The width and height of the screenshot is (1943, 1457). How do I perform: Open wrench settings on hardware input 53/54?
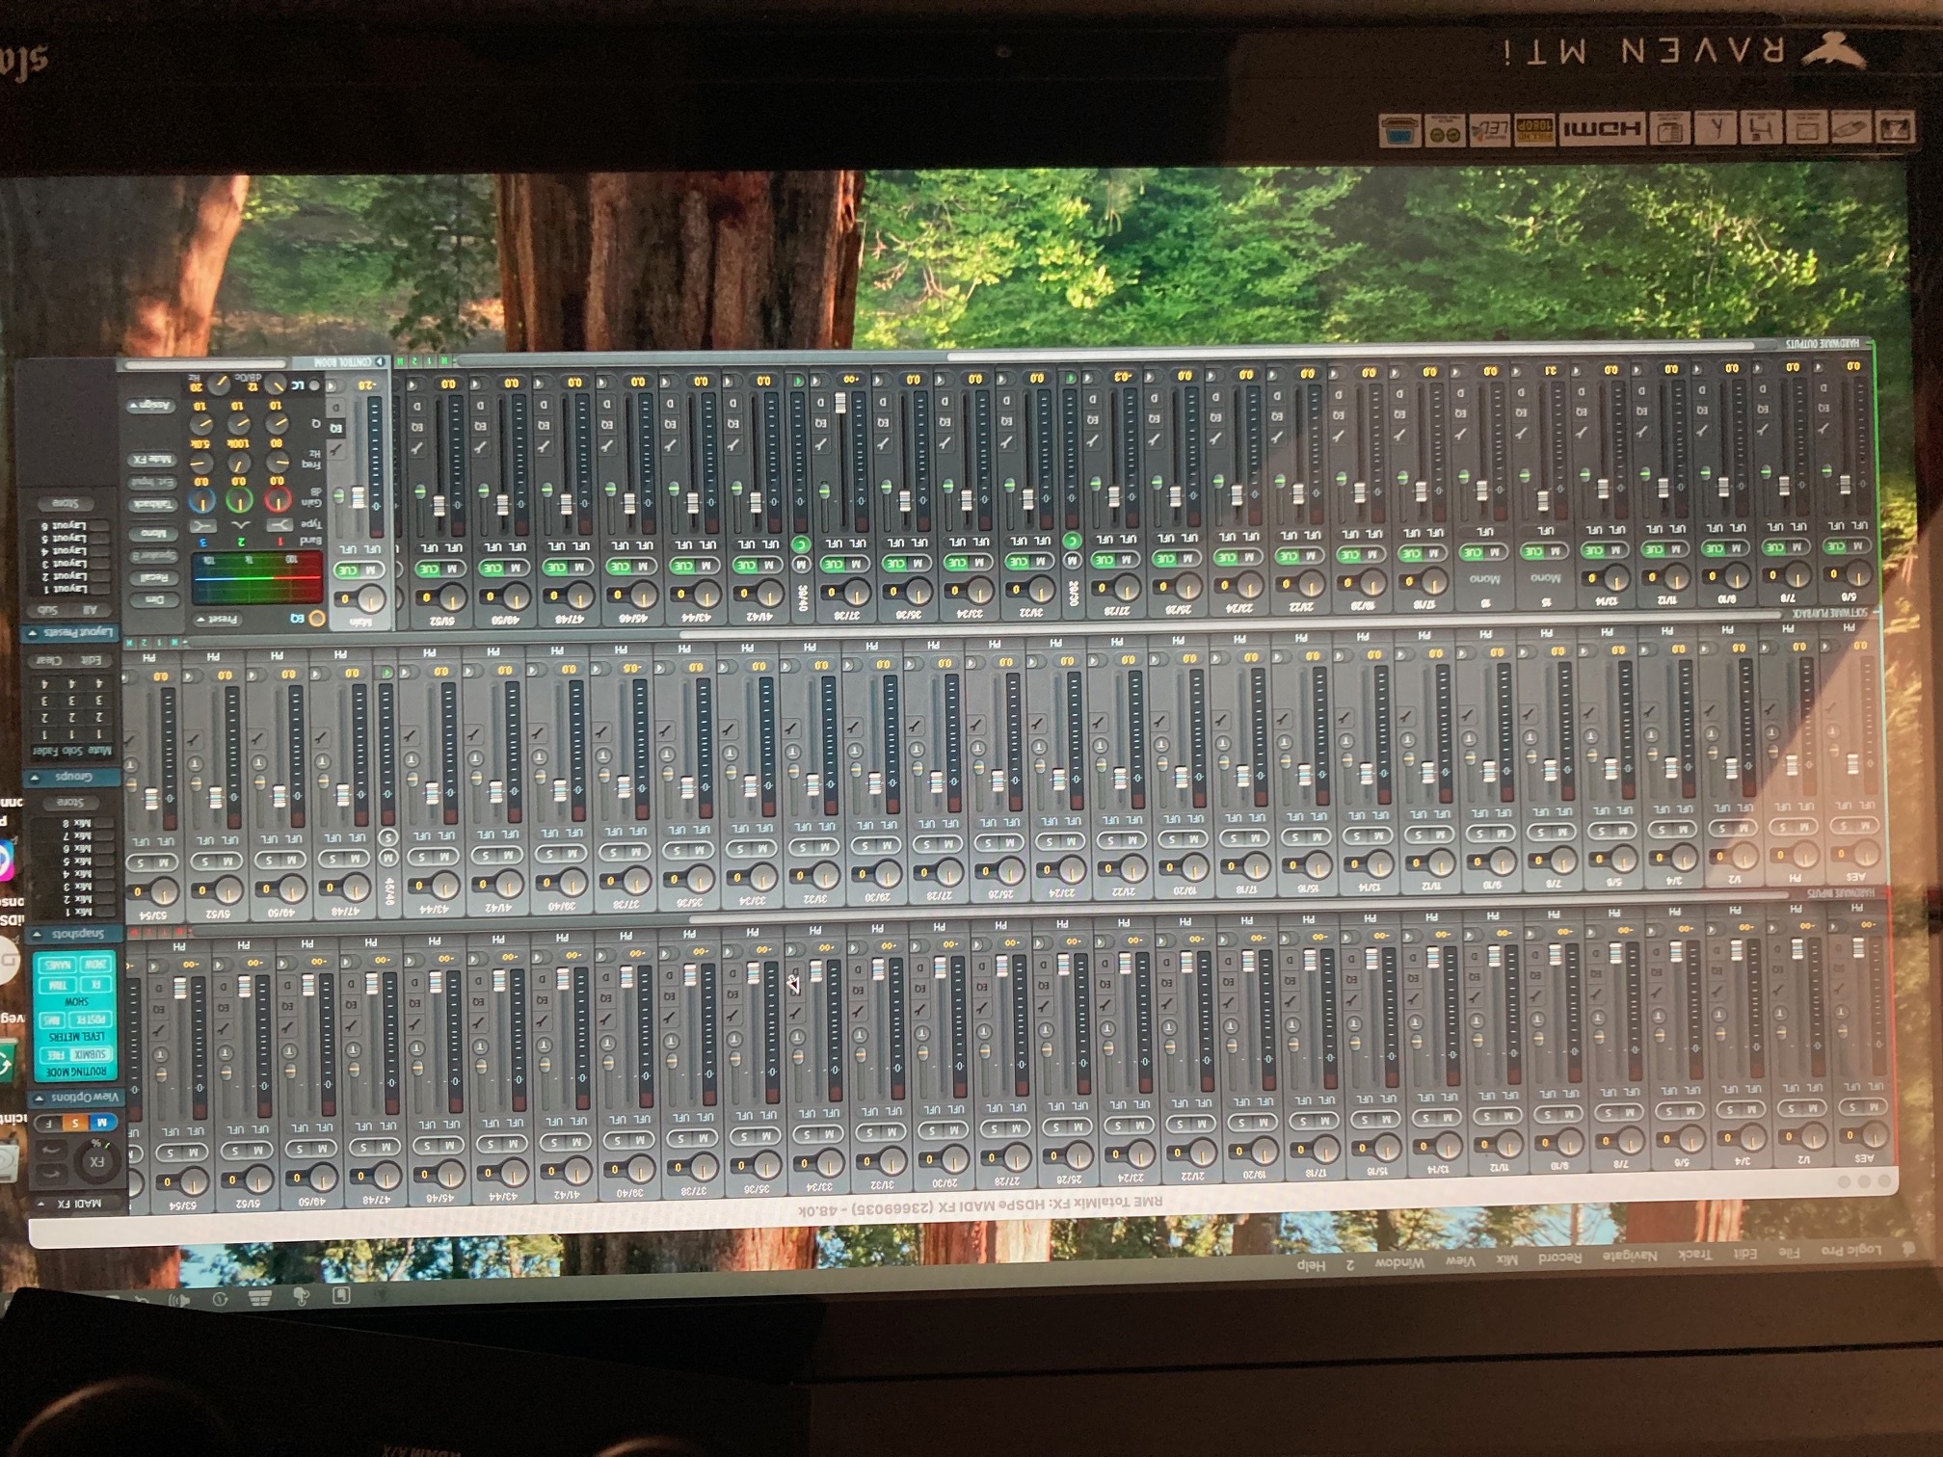pos(159,1029)
